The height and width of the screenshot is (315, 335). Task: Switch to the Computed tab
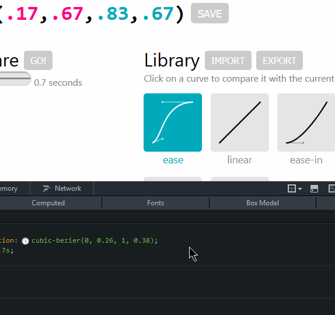(48, 203)
